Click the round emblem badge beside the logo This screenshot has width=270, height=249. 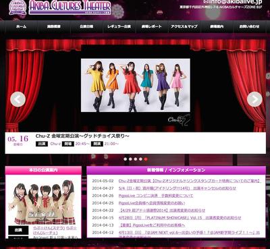point(18,7)
